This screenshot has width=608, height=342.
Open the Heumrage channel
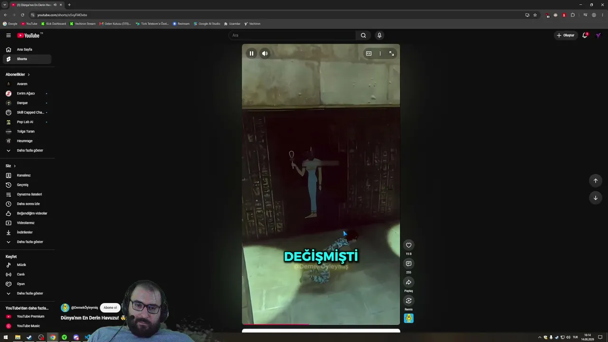coord(27,141)
